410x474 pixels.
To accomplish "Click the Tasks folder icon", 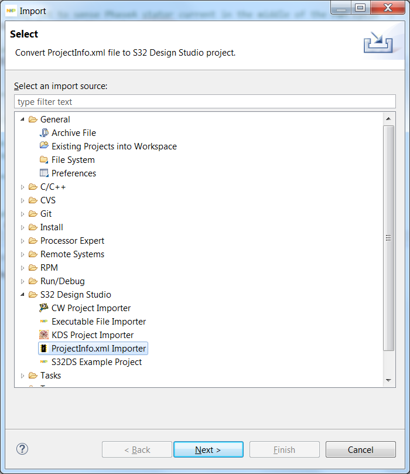I will coord(33,376).
